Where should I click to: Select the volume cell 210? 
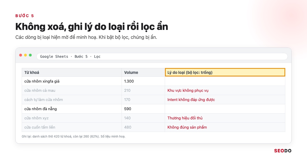tap(143, 90)
